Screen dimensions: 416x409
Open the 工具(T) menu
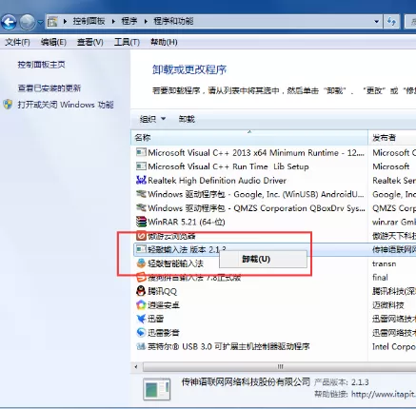tap(127, 42)
